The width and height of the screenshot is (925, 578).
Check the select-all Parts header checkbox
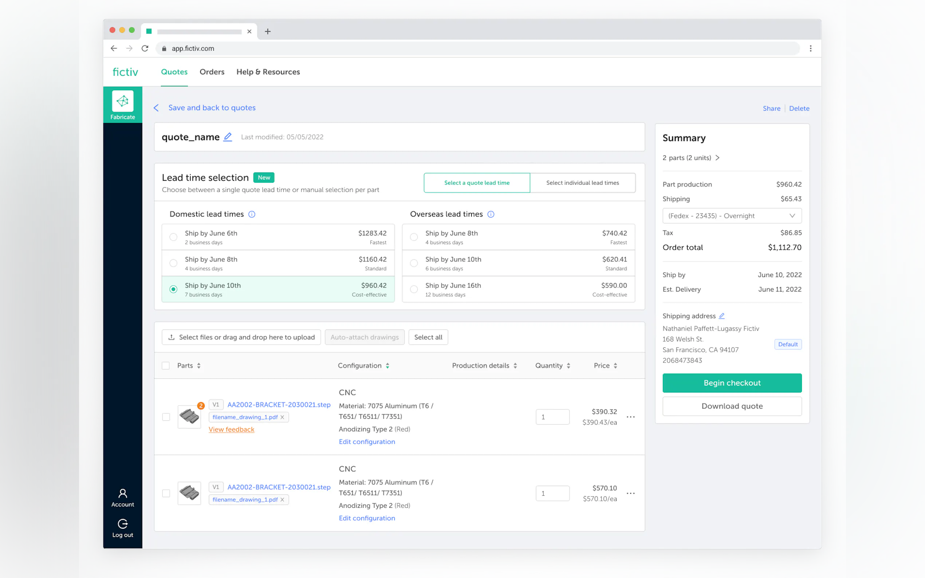tap(166, 365)
